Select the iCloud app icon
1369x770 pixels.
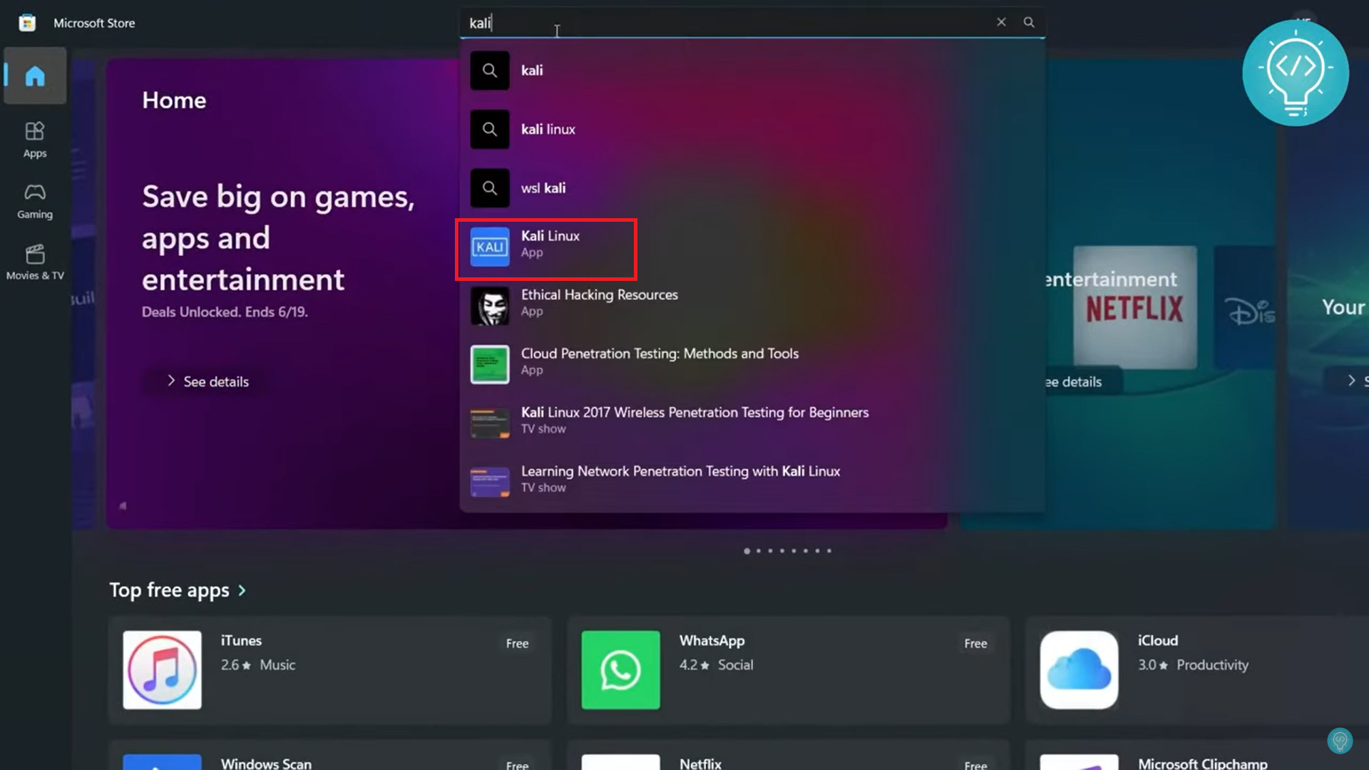pos(1078,669)
